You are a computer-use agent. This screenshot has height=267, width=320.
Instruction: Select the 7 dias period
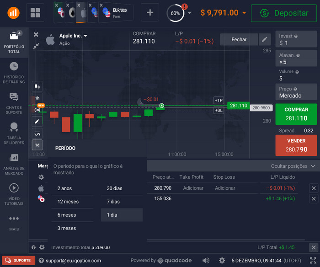tap(122, 202)
